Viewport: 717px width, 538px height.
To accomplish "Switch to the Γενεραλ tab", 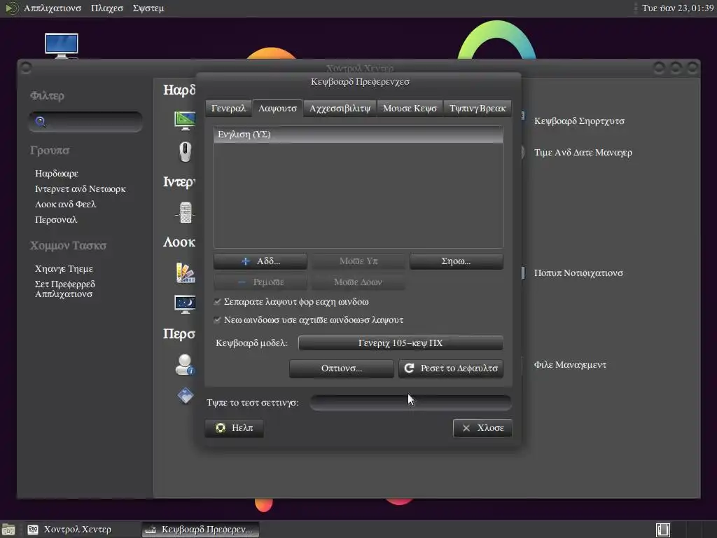I will tap(228, 109).
